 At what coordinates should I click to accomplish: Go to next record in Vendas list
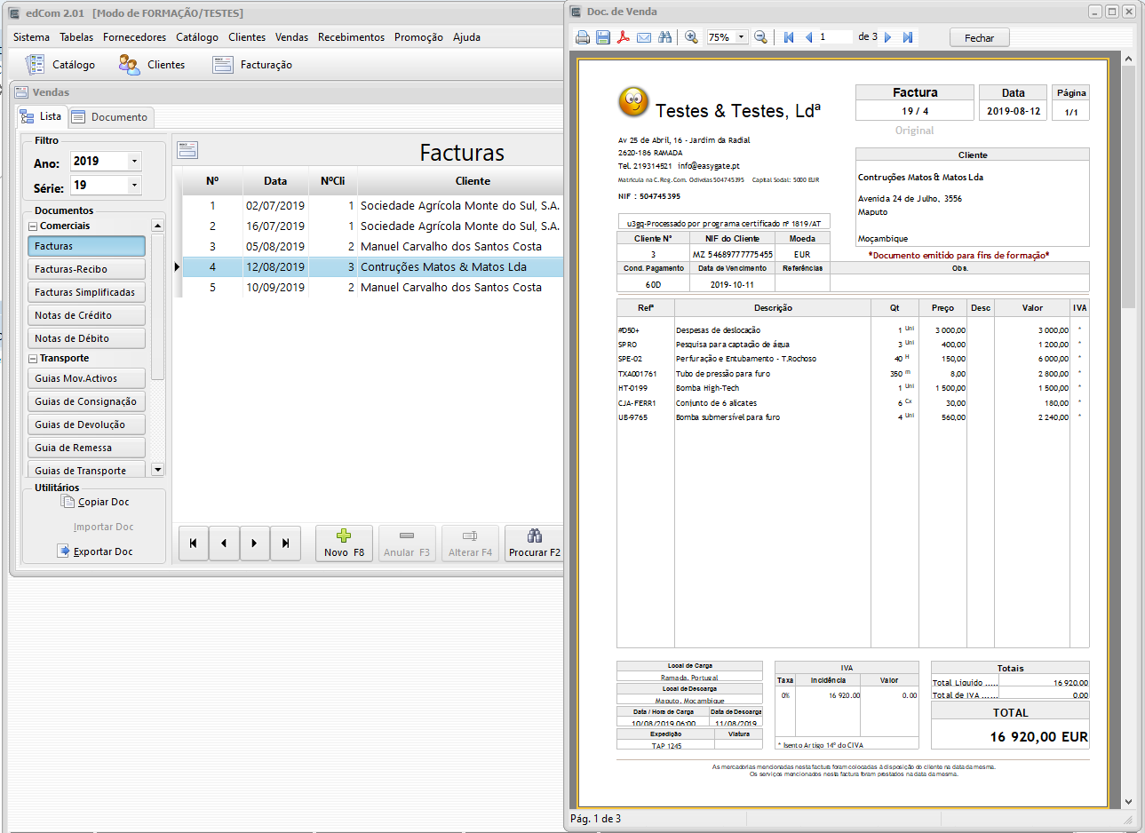(x=254, y=543)
